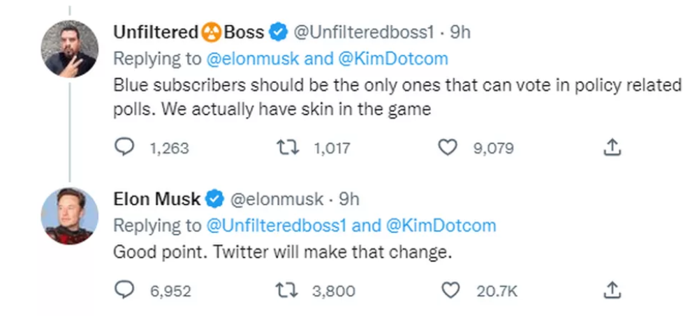Share Elon Musk's reply tweet

tap(612, 289)
